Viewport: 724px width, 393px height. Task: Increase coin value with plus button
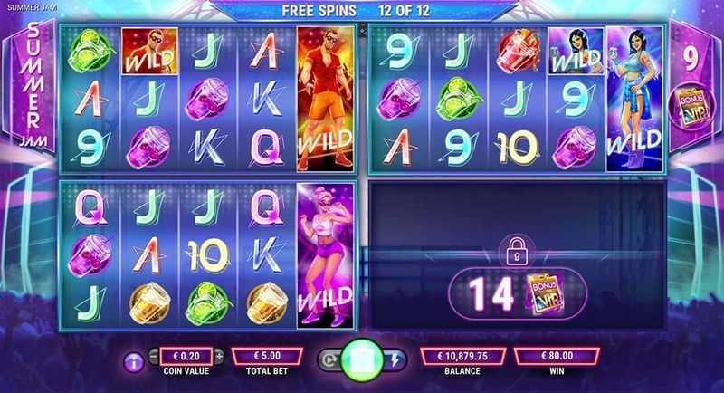219,356
